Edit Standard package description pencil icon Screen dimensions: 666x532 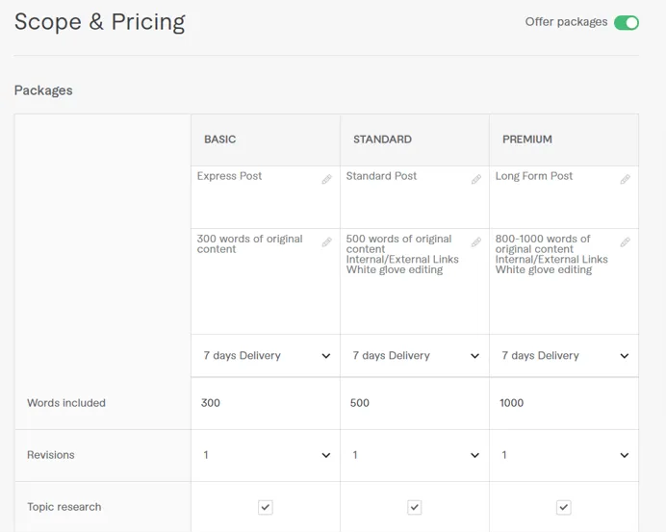click(476, 242)
